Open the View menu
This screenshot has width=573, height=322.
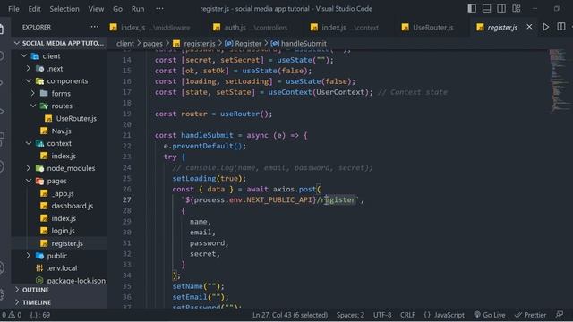(x=96, y=9)
